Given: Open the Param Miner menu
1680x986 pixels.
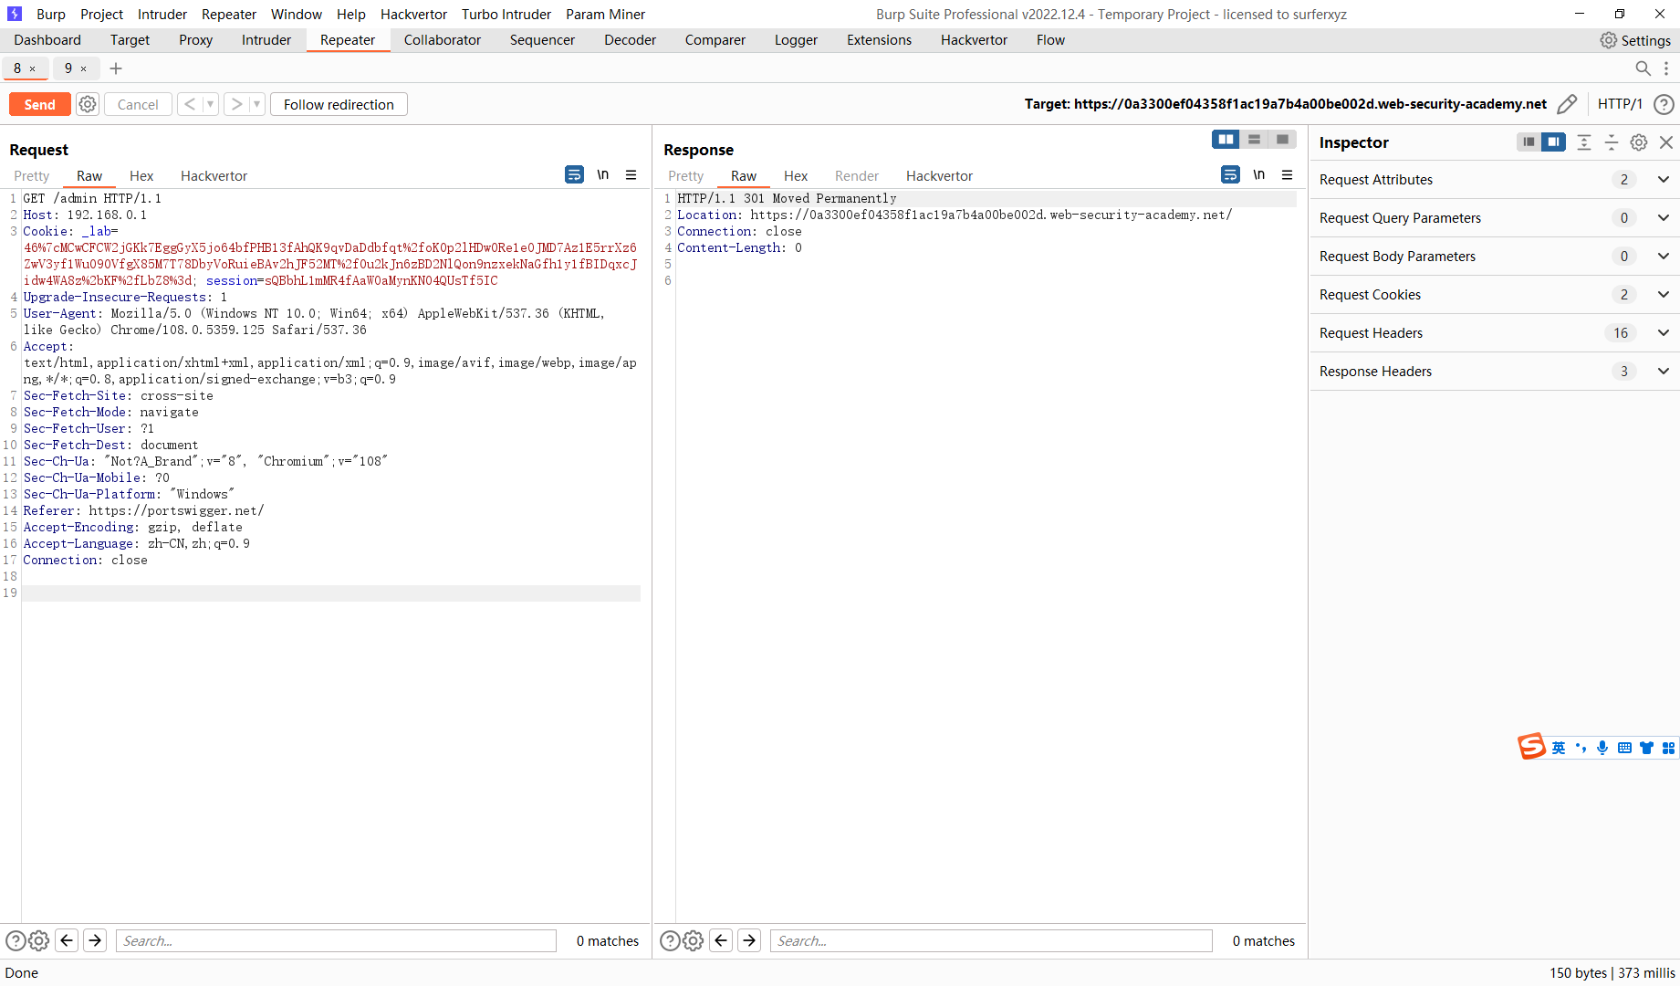Looking at the screenshot, I should [605, 15].
